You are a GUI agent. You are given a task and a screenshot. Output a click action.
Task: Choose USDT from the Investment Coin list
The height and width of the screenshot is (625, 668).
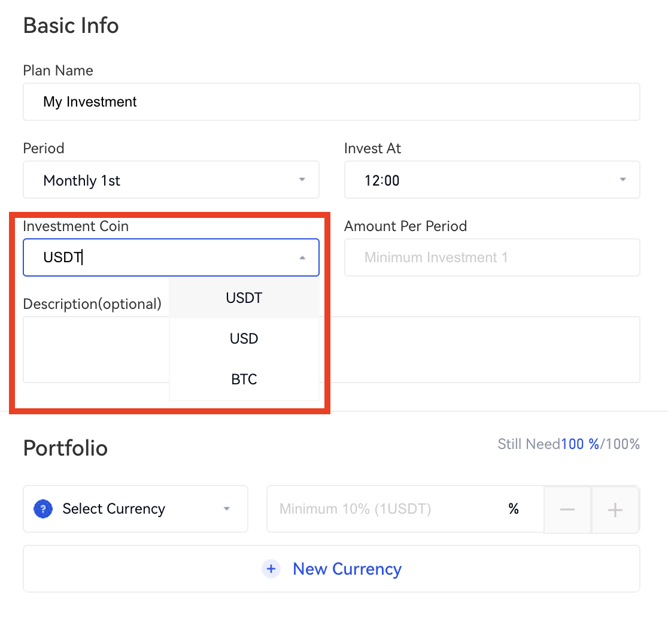tap(244, 298)
